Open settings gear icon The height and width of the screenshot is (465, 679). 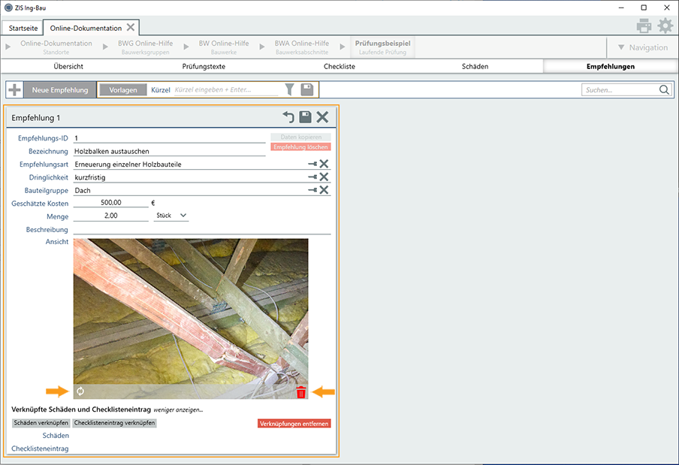(x=665, y=26)
